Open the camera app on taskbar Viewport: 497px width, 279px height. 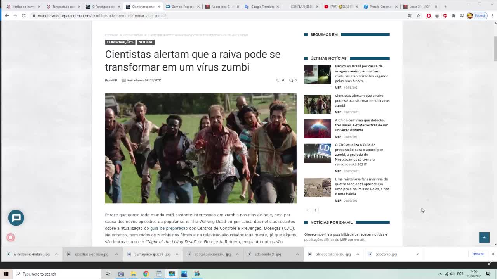point(120,274)
